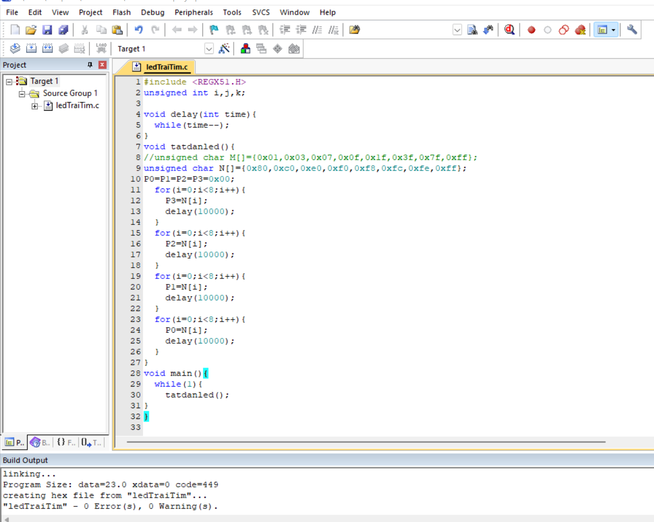654x522 pixels.
Task: Start the debug session icon
Action: tap(509, 30)
